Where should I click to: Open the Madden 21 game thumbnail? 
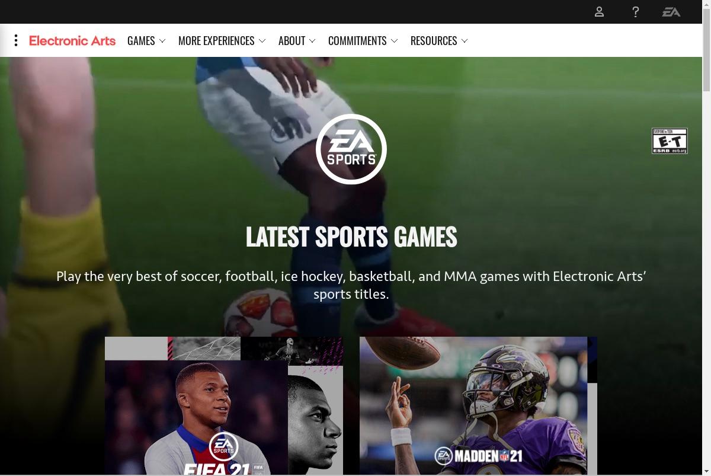tap(478, 406)
